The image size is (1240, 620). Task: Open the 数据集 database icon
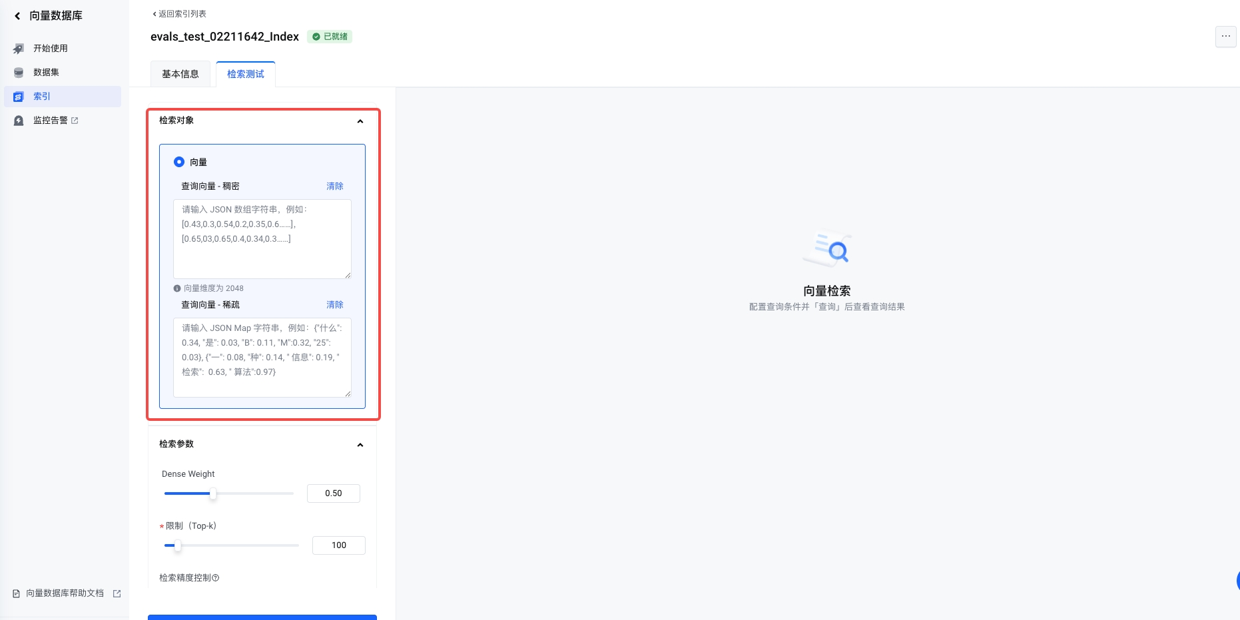coord(19,73)
